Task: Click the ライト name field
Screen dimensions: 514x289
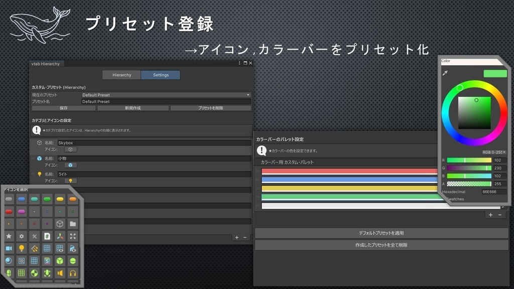Action: click(155, 174)
